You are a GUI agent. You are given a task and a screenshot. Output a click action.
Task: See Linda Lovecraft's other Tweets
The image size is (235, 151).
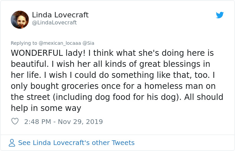(76, 143)
